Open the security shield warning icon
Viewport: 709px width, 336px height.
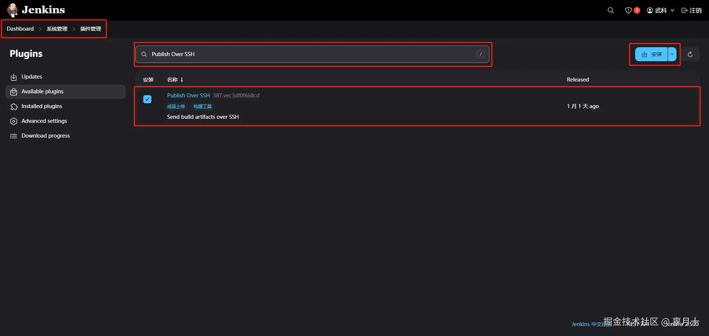point(628,10)
